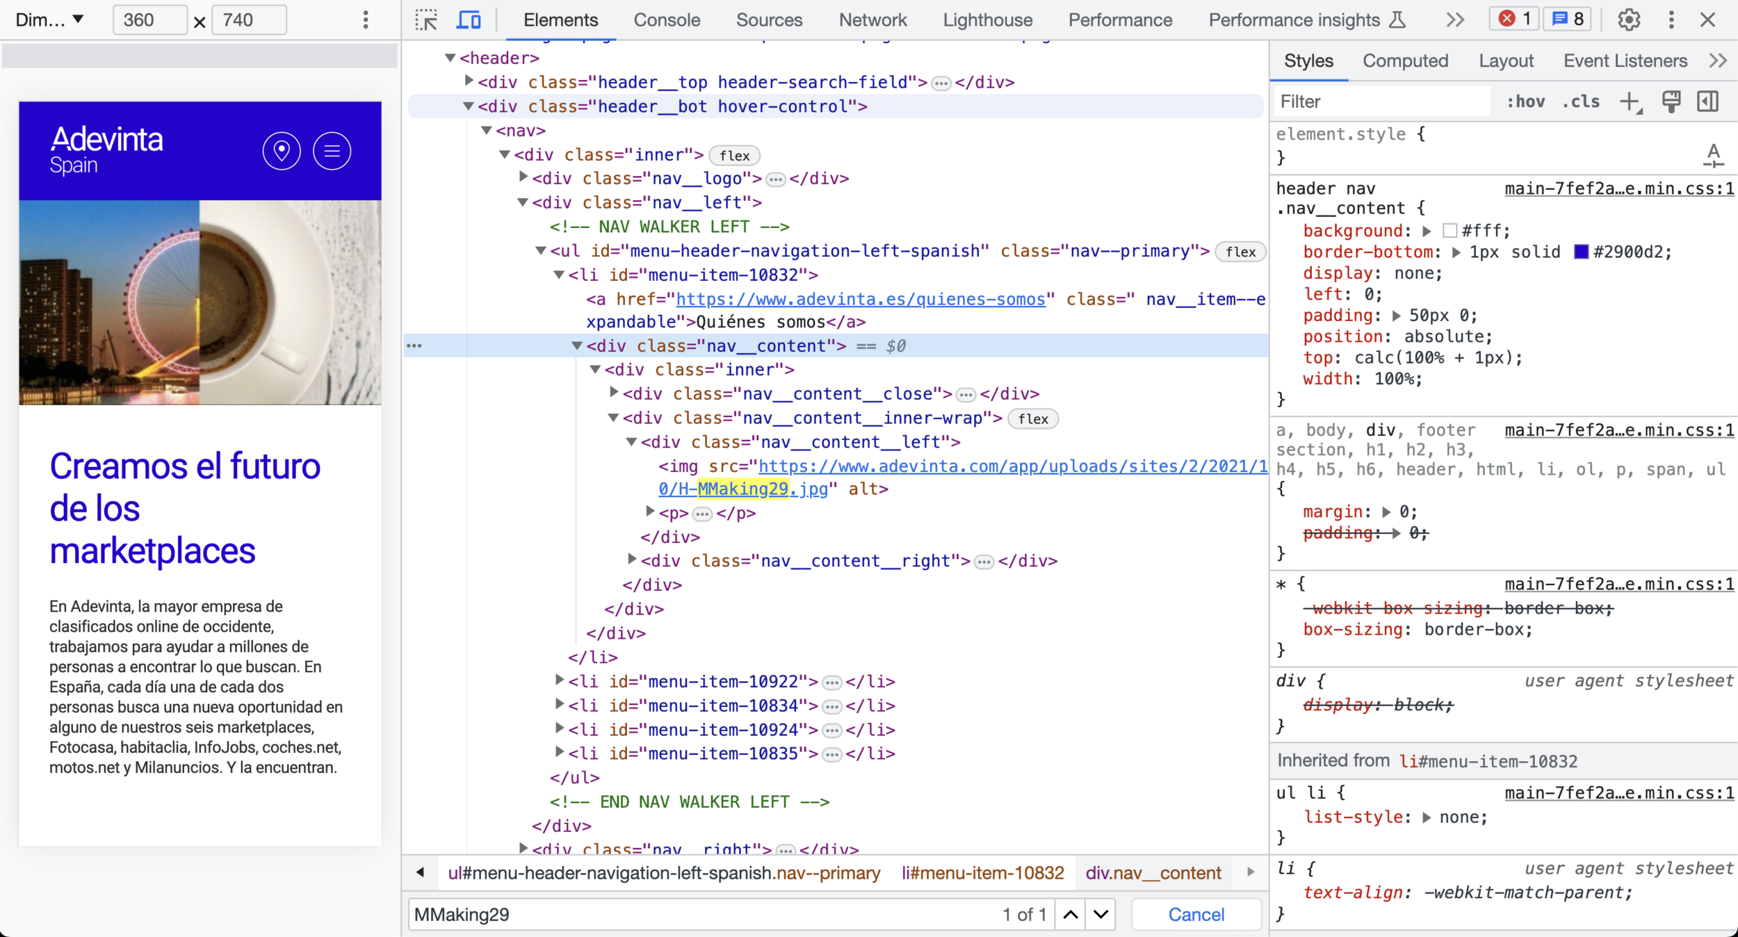Activate the inspect element picker icon

coord(426,20)
